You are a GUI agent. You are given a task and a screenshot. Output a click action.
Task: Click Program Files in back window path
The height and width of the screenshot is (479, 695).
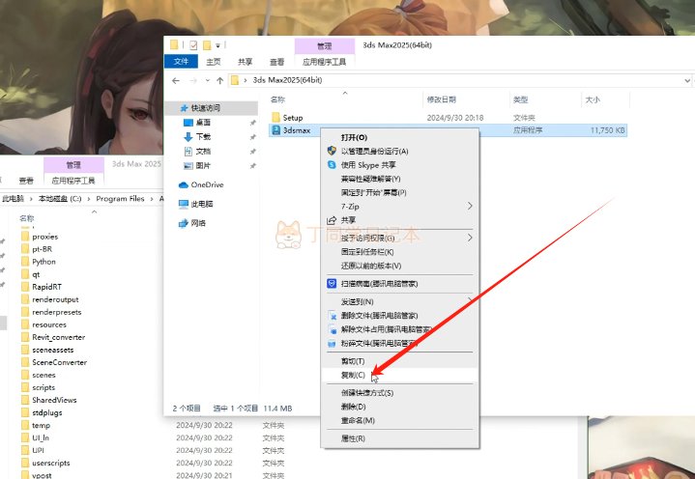pos(120,199)
